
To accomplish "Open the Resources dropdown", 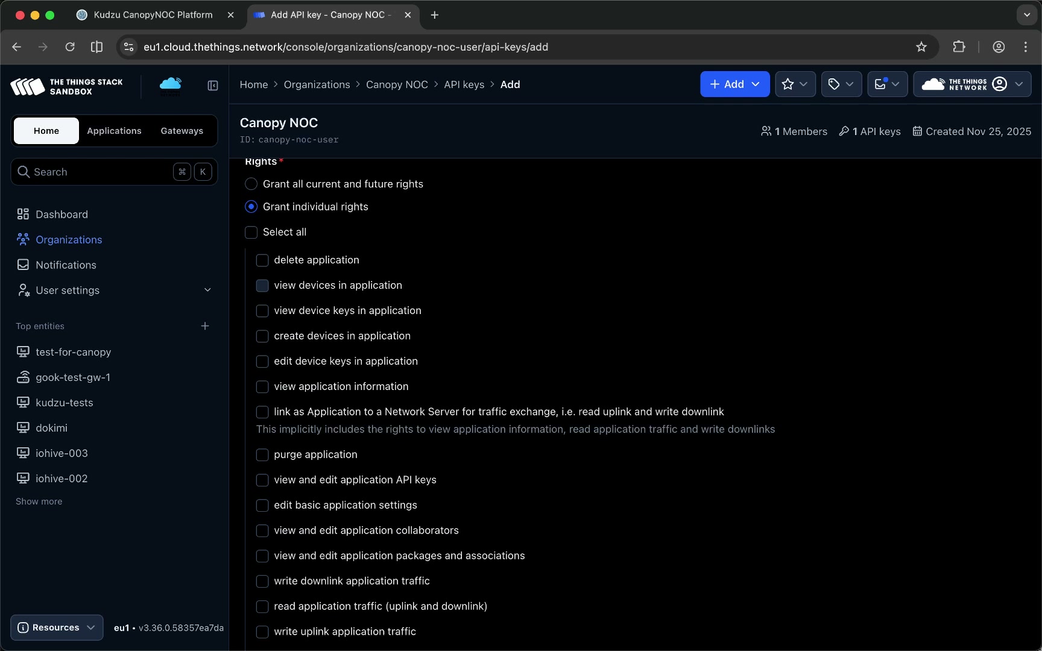I will click(x=57, y=627).
